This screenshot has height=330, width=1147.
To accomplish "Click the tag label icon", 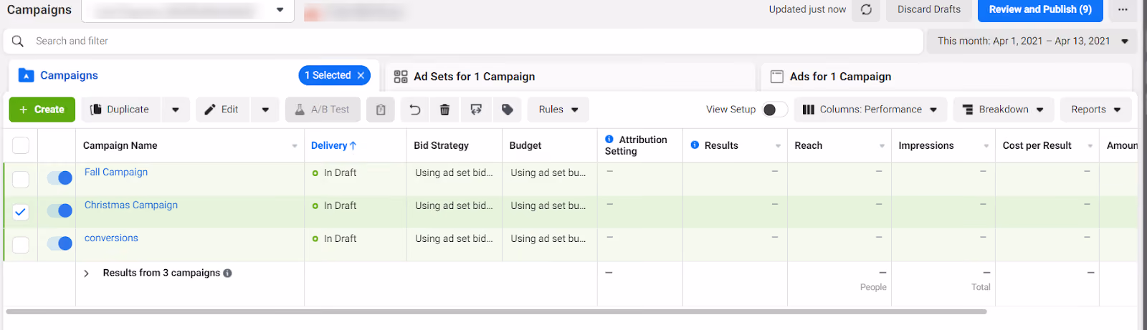I will 508,110.
